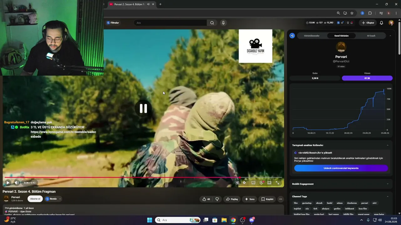Open more actions three-dot menu
The image size is (401, 225).
(x=281, y=199)
